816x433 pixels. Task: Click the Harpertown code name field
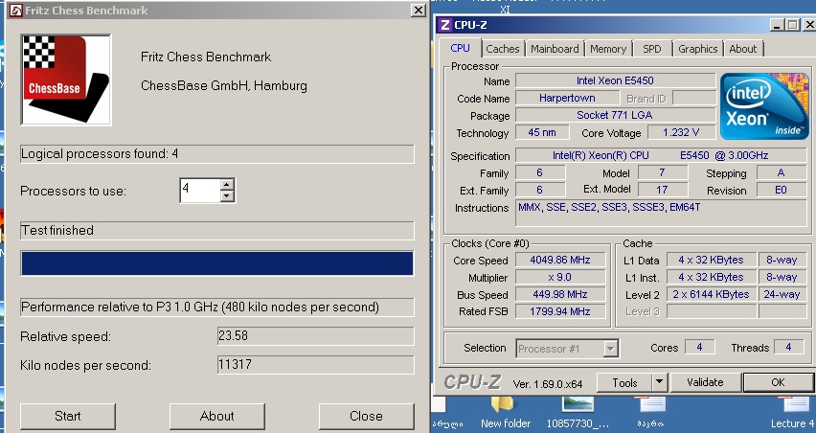click(567, 98)
